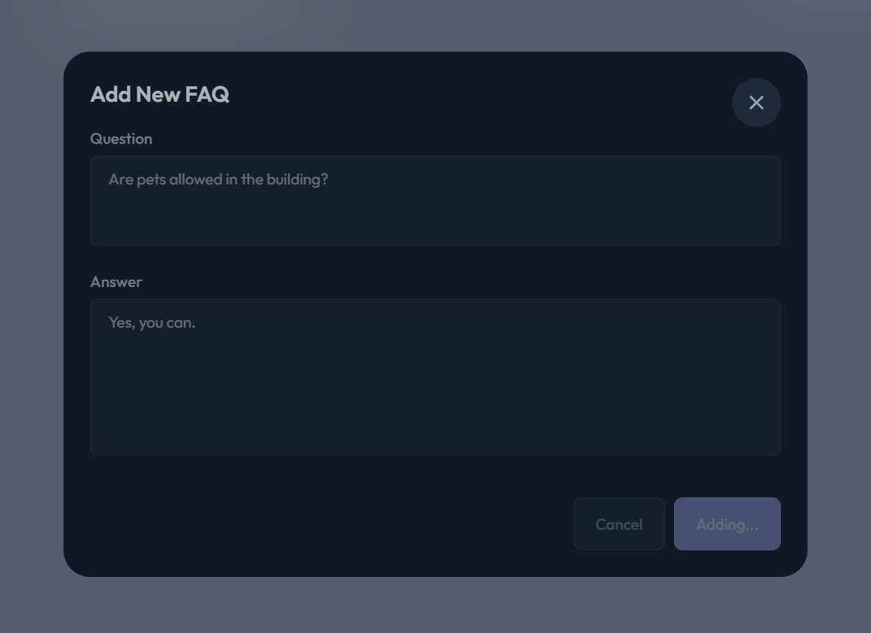Image resolution: width=871 pixels, height=633 pixels.
Task: Click the Answer field label
Action: 116,282
